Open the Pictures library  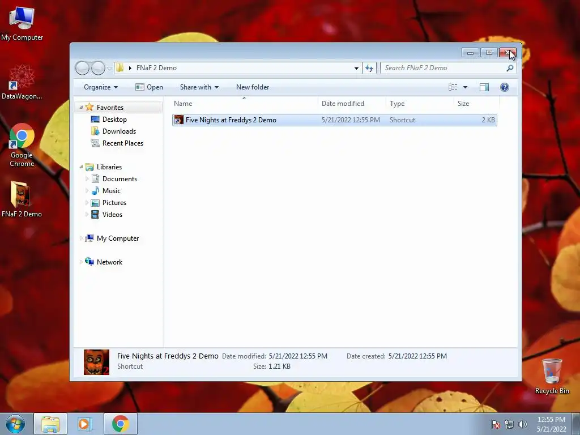point(114,203)
